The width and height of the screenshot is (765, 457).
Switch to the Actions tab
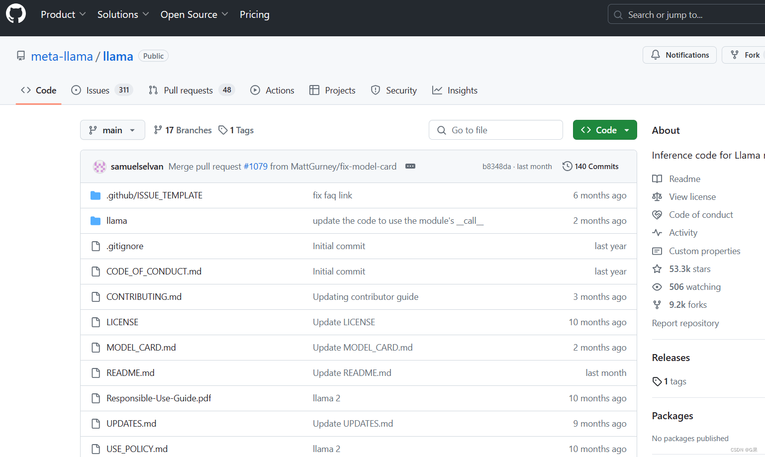coord(272,90)
